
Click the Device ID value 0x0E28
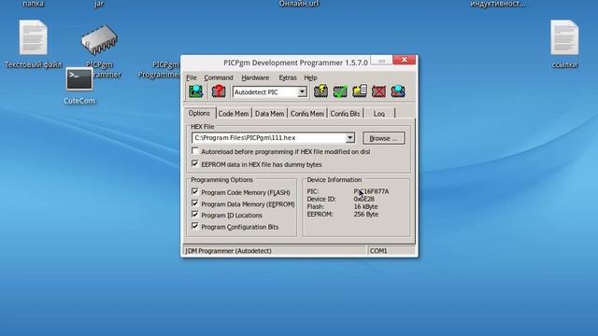tap(363, 199)
